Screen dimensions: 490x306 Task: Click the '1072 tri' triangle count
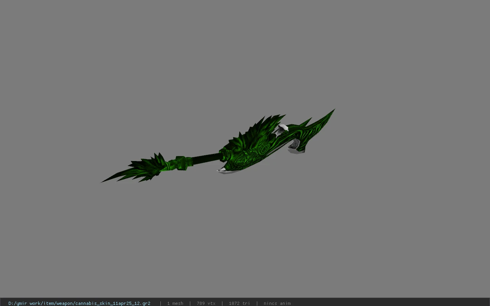coord(239,303)
